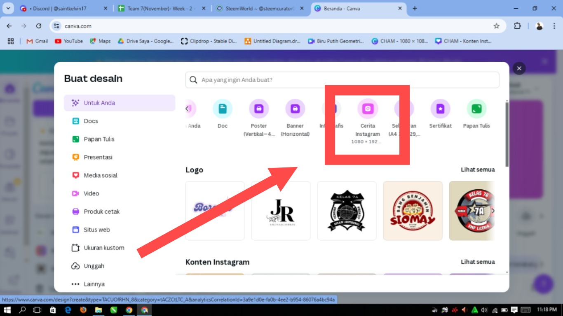Viewport: 563px width, 316px height.
Task: Open Task View on the taskbar
Action: pos(37,310)
